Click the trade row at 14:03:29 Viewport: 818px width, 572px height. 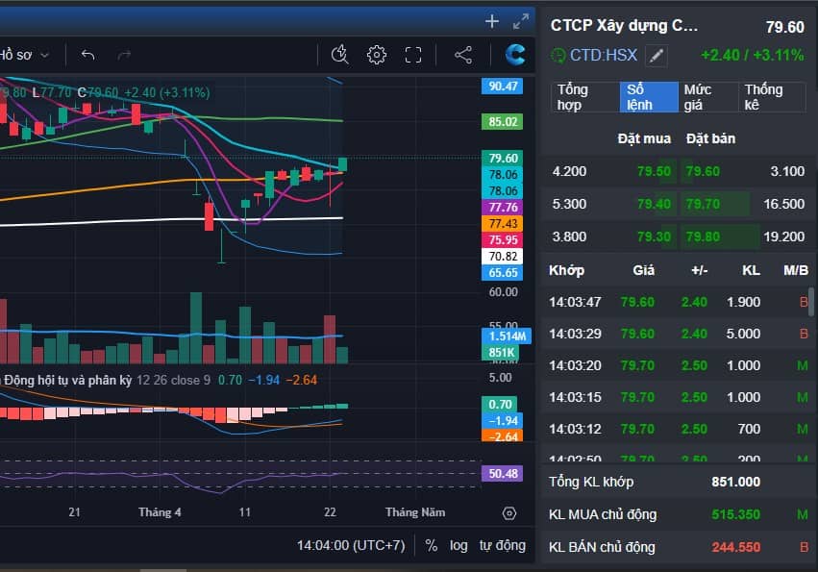tap(677, 334)
